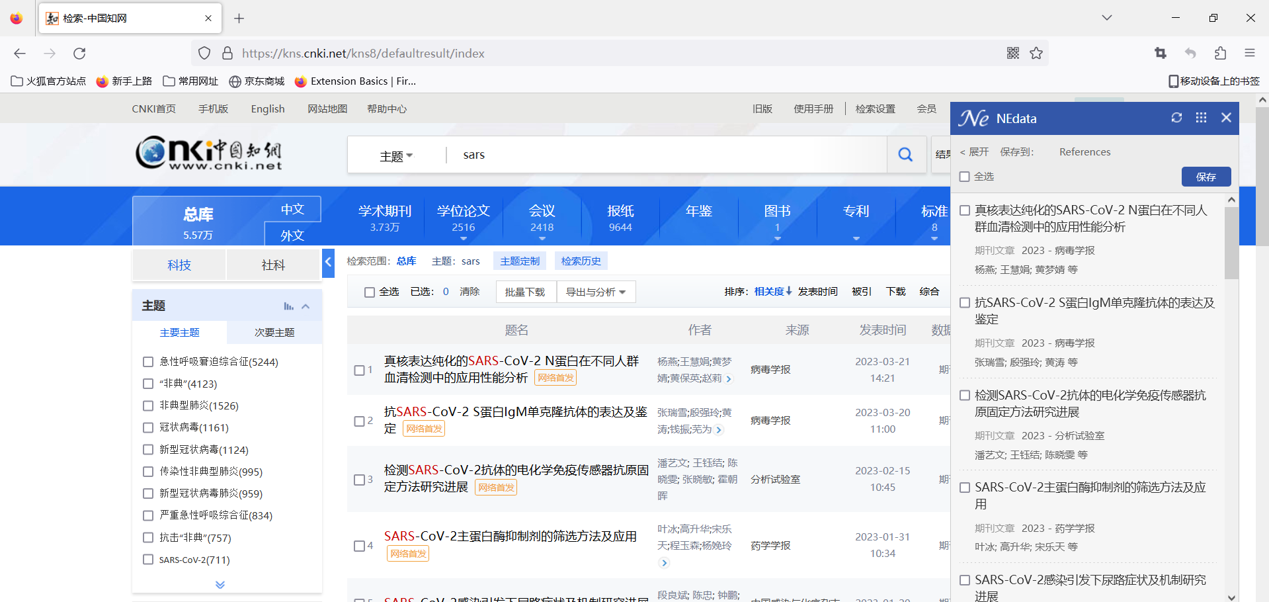Screen dimensions: 1269x602
Task: Click the undo arrow toolbar icon
Action: (x=1190, y=53)
